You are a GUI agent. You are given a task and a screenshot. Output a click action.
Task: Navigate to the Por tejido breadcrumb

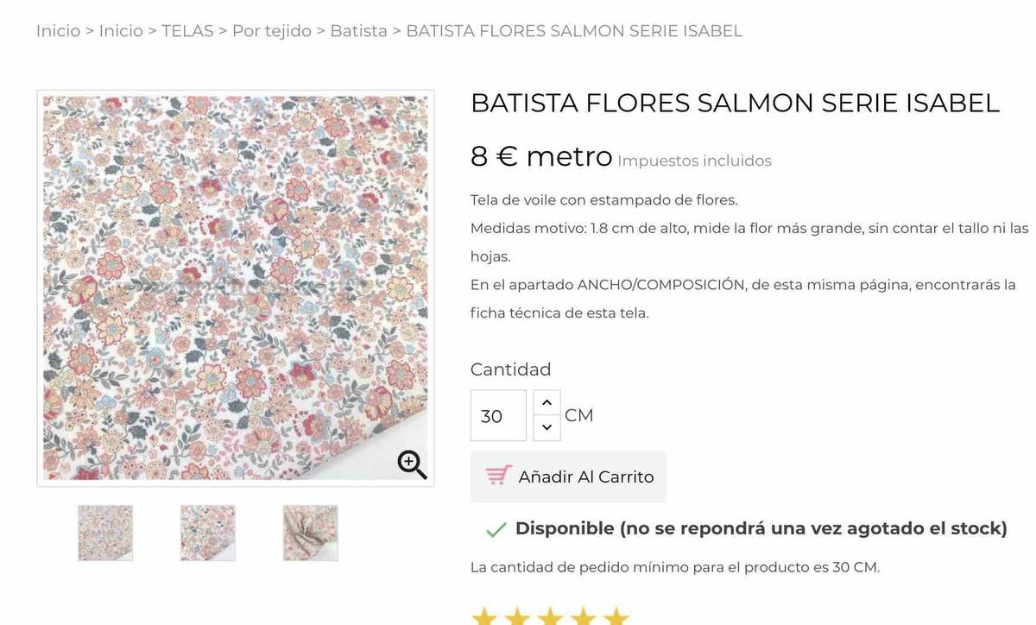pos(271,31)
